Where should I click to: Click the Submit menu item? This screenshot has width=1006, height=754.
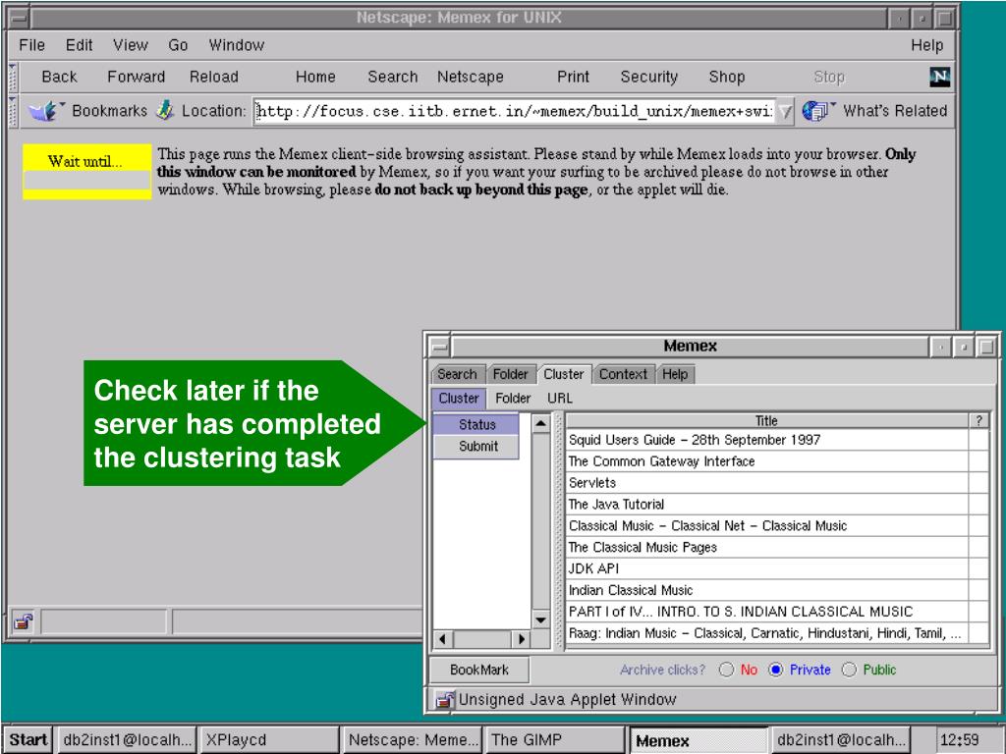coord(478,446)
